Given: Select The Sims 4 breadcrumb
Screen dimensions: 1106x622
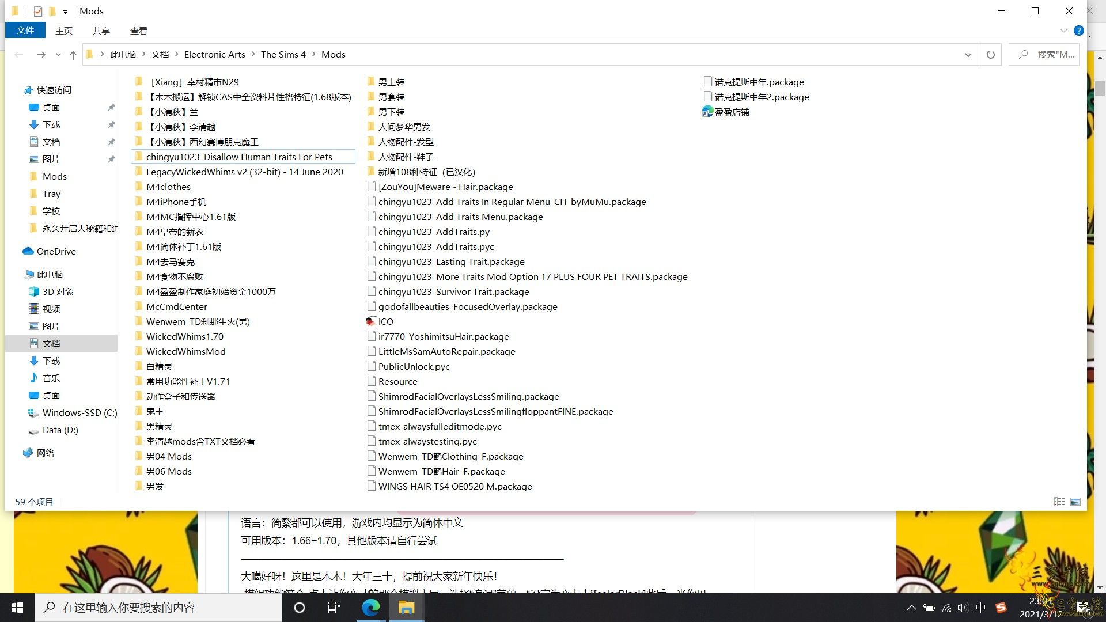Looking at the screenshot, I should point(283,55).
